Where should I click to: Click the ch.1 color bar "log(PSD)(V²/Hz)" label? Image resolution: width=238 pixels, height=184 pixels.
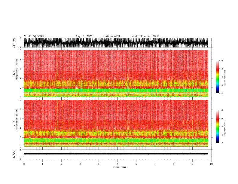click(225, 78)
